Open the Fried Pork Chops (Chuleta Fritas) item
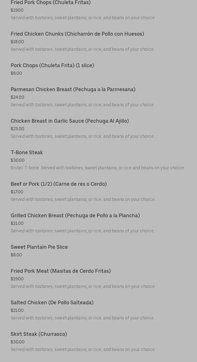The image size is (197, 362). pyautogui.click(x=51, y=3)
